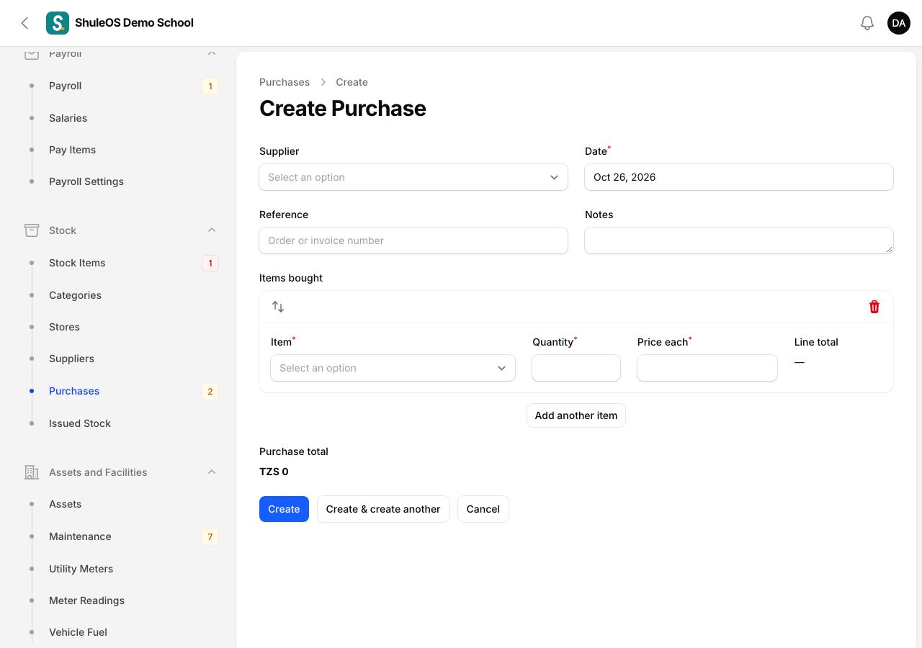Screen dimensions: 922x648
Task: Click Create & create another
Action: 383,509
